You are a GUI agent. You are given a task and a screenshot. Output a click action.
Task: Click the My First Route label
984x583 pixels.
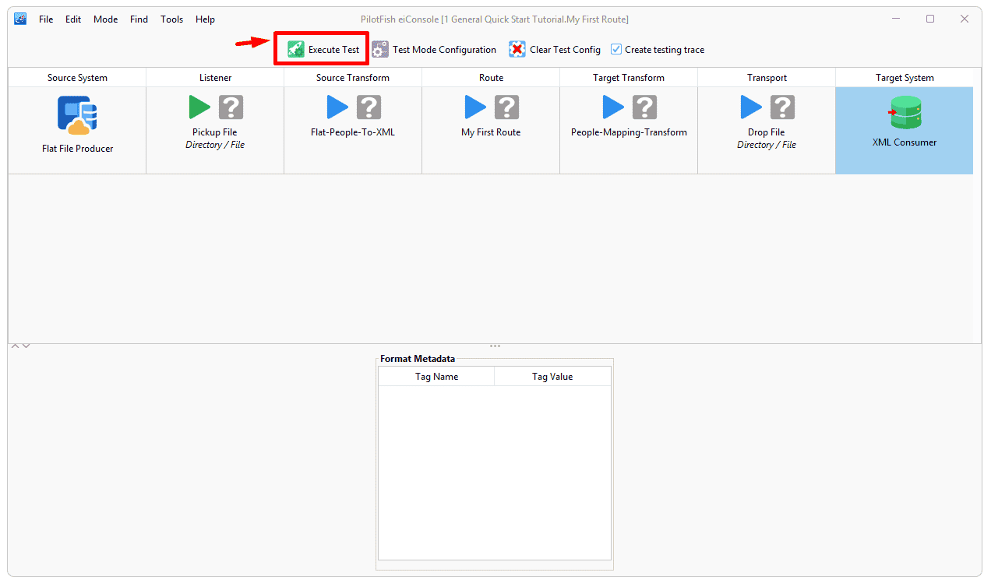(x=491, y=132)
